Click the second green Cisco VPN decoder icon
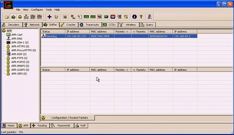The image size is (234, 135). click(93, 17)
